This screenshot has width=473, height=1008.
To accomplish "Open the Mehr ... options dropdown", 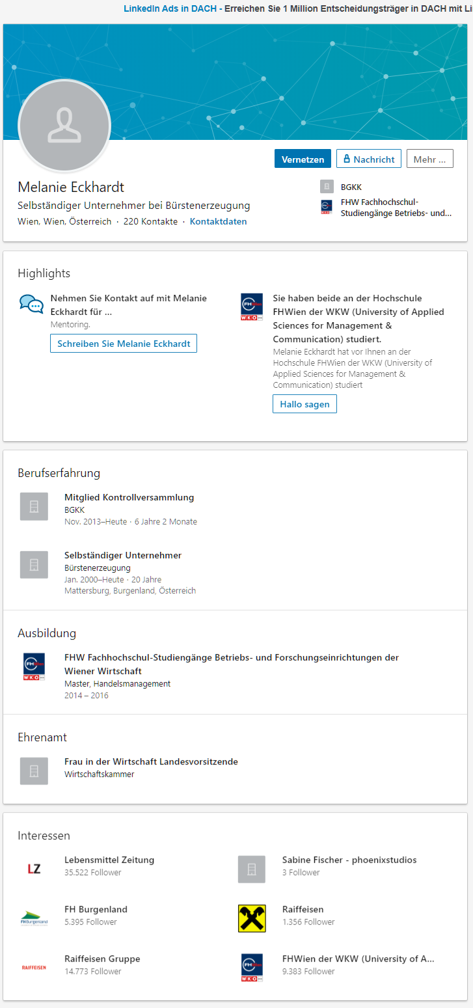I will coord(430,159).
